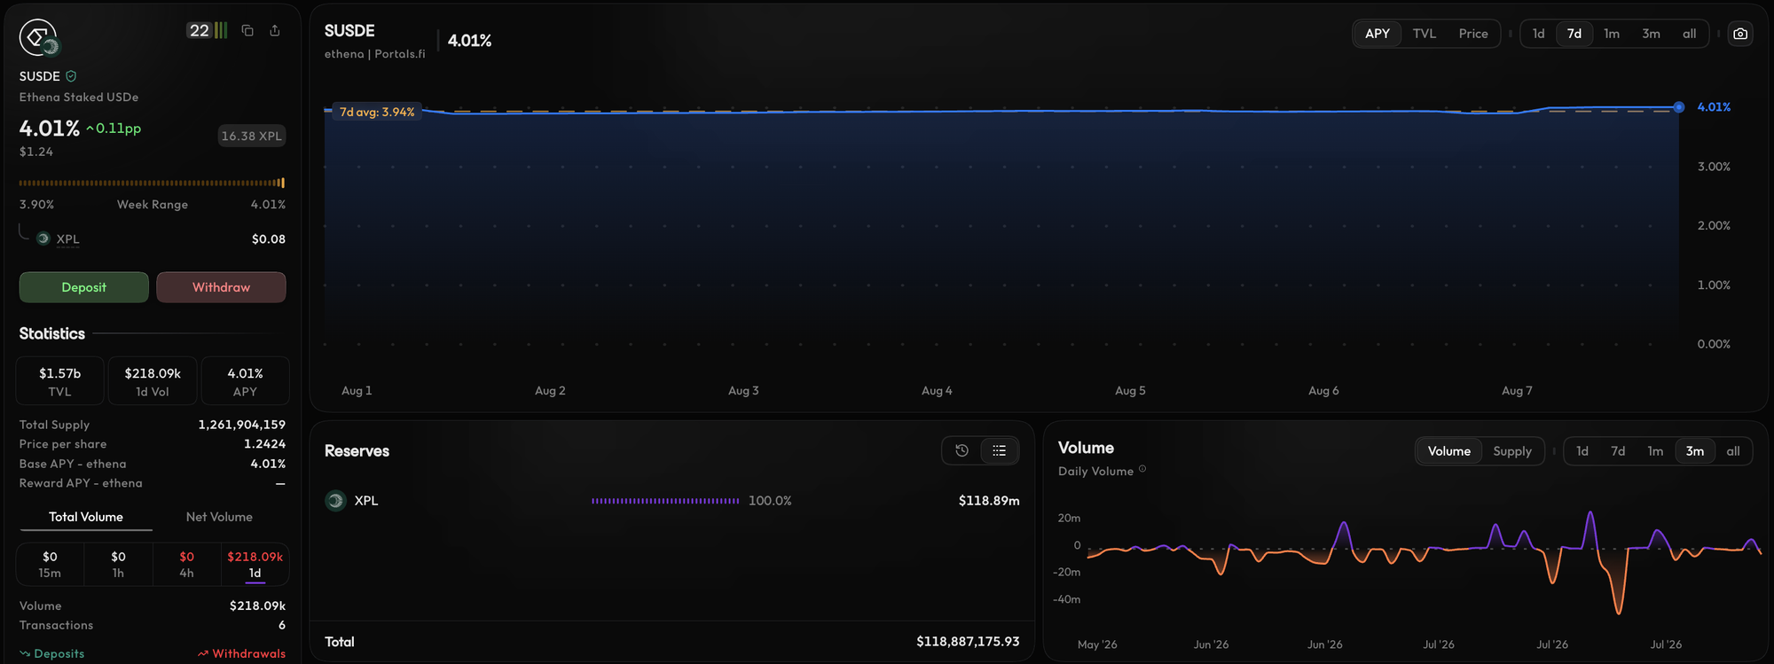Screen dimensions: 1774x664
Task: Set Volume chart range to 1d
Action: click(x=1582, y=451)
